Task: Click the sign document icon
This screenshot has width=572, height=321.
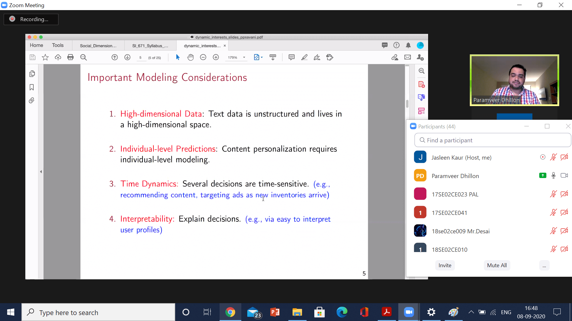Action: point(317,57)
